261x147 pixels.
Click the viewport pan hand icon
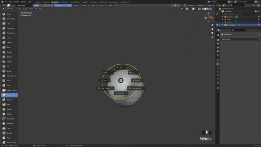[x=212, y=29]
